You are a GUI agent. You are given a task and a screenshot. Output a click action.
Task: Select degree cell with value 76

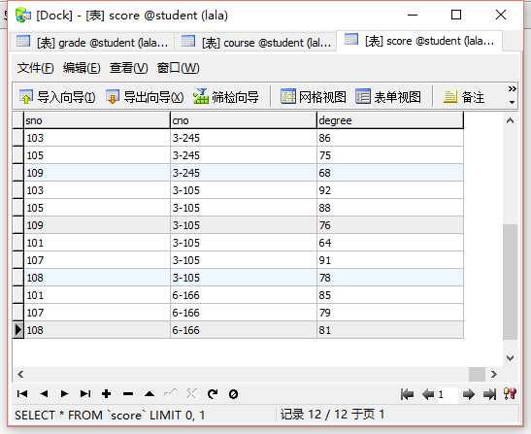click(x=390, y=225)
